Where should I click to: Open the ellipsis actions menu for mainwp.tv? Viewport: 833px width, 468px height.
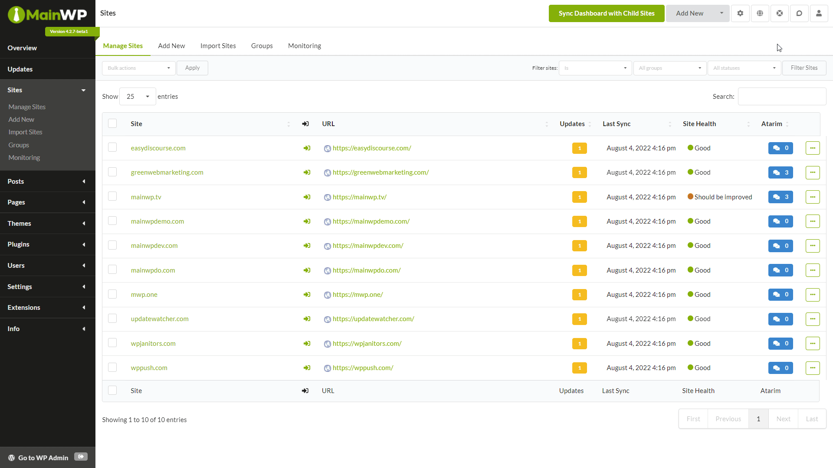(813, 197)
